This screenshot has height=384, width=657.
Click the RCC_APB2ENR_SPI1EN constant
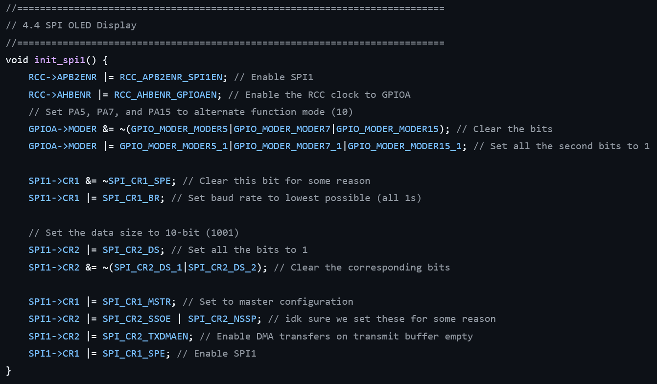[171, 77]
